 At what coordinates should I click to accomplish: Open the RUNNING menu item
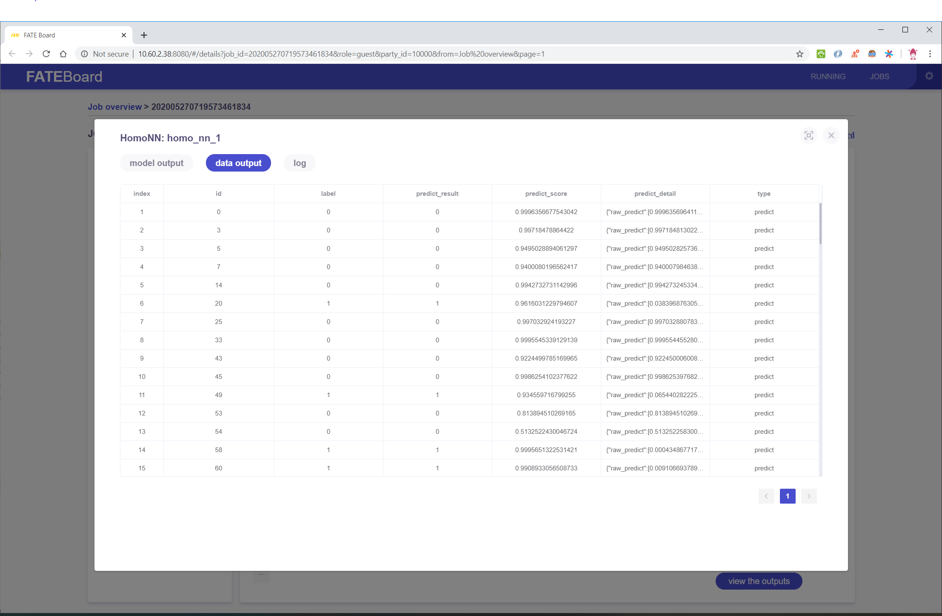tap(828, 77)
